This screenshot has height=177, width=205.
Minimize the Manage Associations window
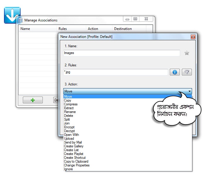tap(127, 19)
